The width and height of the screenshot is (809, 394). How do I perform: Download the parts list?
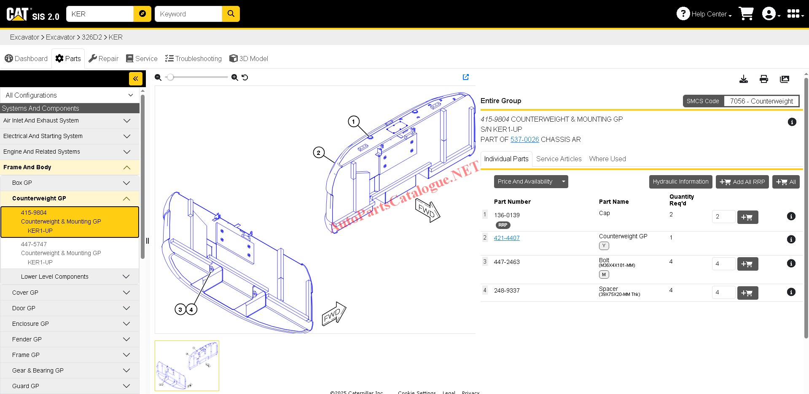743,79
